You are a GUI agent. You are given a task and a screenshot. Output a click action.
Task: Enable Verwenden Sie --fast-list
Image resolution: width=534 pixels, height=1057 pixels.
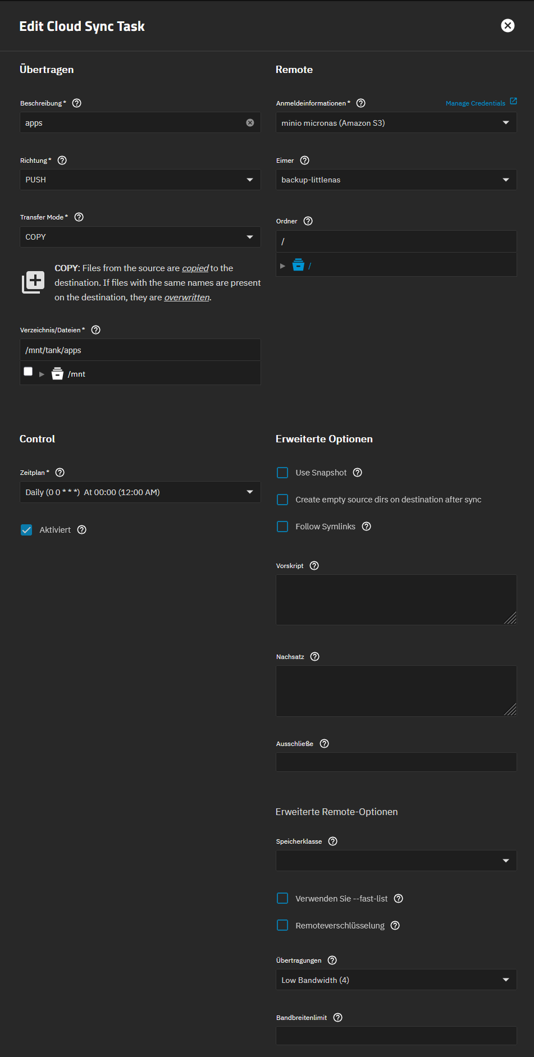282,899
